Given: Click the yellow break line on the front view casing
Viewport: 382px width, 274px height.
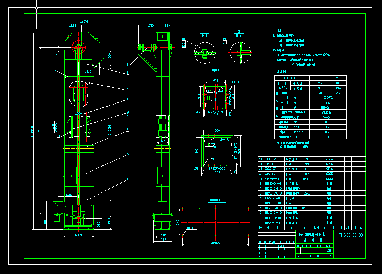Looking at the screenshot, I should tap(78, 148).
